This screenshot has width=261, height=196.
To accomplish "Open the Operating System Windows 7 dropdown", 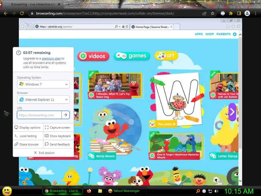I will 43,84.
